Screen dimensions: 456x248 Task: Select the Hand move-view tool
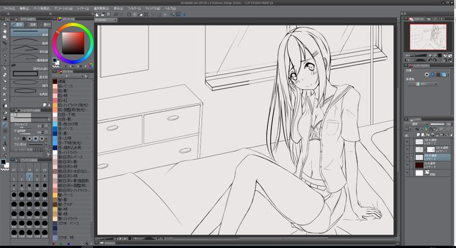click(5, 31)
